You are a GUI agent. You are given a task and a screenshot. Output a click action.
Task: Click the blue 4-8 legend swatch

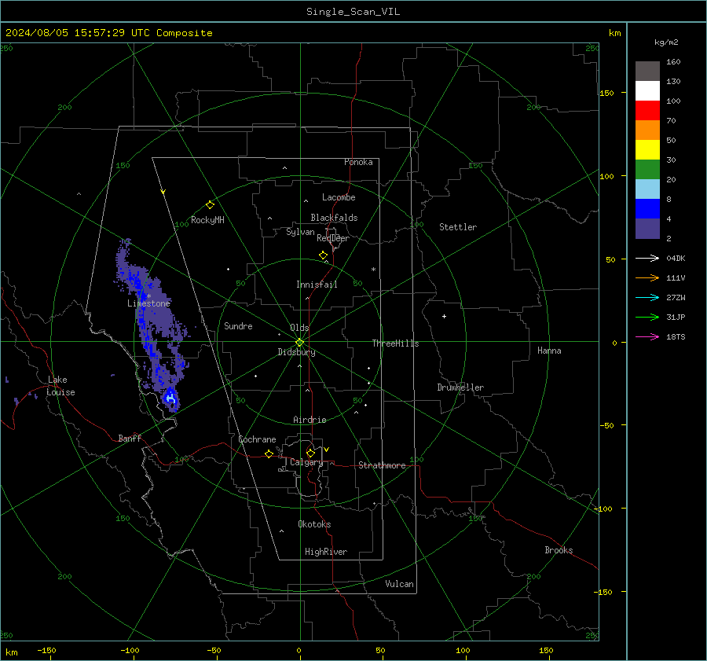(x=647, y=209)
